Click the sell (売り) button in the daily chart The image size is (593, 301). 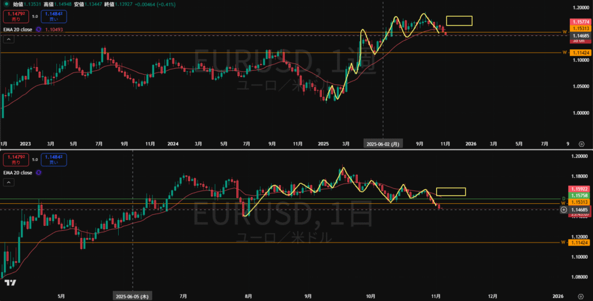pyautogui.click(x=12, y=159)
